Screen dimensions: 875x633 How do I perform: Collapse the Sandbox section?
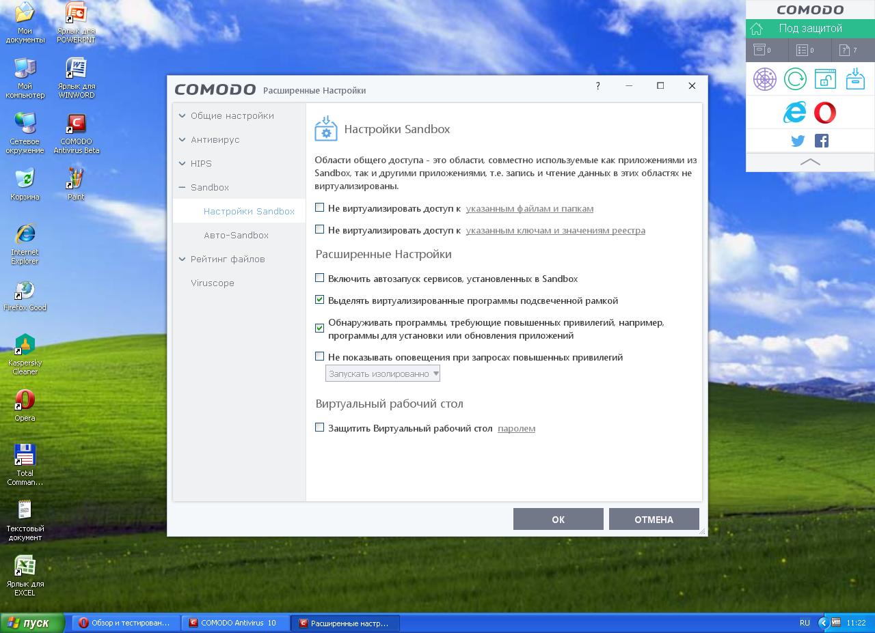coord(239,187)
